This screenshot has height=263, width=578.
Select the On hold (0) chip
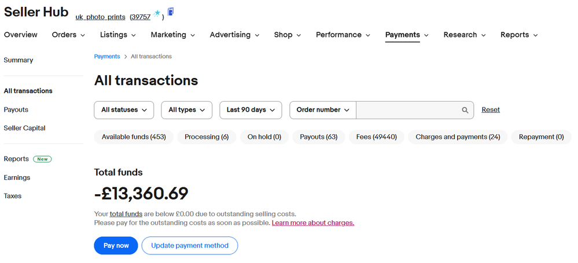[264, 137]
